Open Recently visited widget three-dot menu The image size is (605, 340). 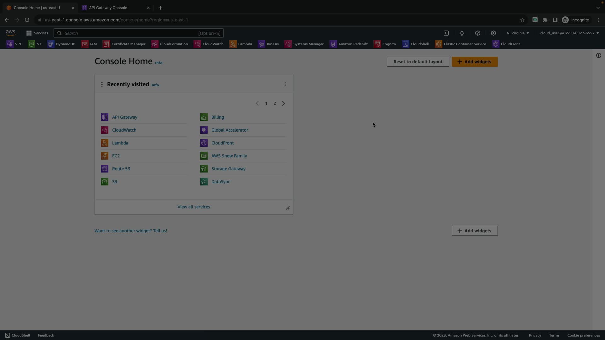click(285, 84)
